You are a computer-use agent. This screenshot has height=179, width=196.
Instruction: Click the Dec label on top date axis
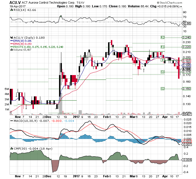pyautogui.click(x=48, y=117)
